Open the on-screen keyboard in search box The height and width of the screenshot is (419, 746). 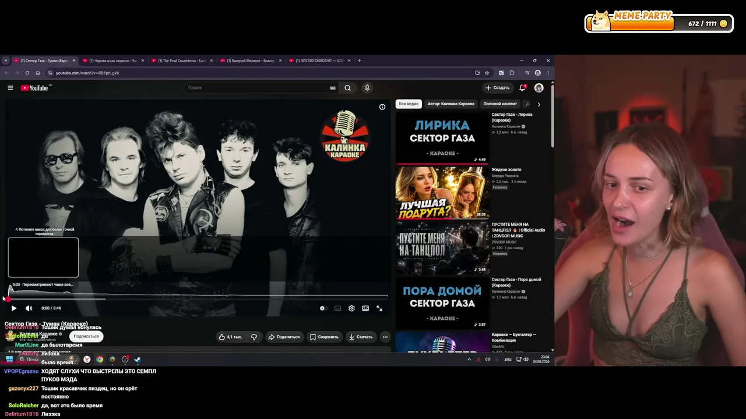click(x=333, y=88)
